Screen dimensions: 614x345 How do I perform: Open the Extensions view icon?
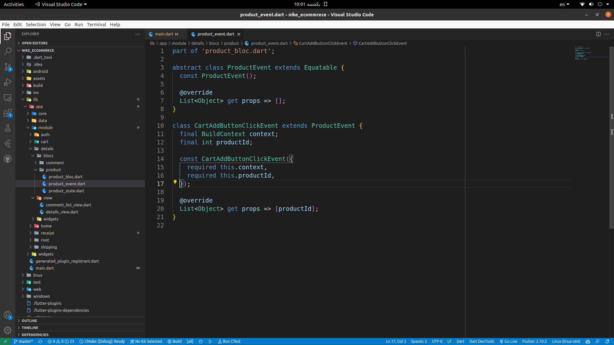[8, 113]
